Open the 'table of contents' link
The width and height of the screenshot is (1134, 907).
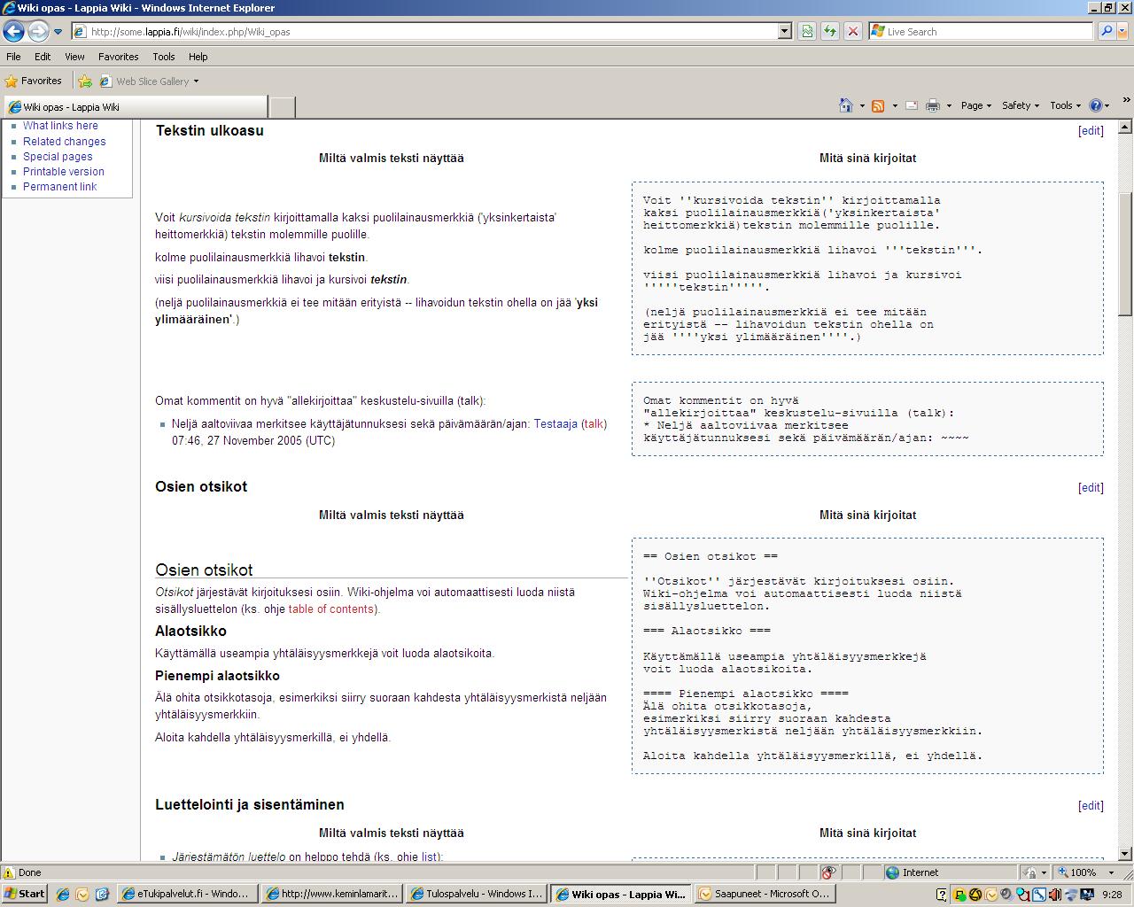[x=330, y=609]
